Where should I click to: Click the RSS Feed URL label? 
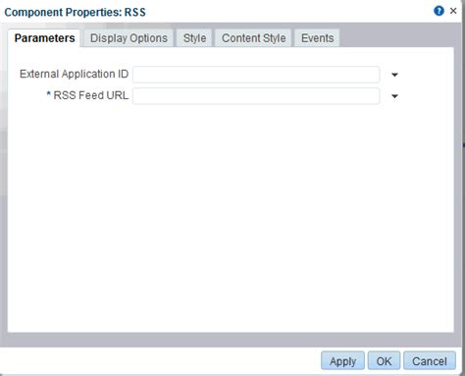90,95
